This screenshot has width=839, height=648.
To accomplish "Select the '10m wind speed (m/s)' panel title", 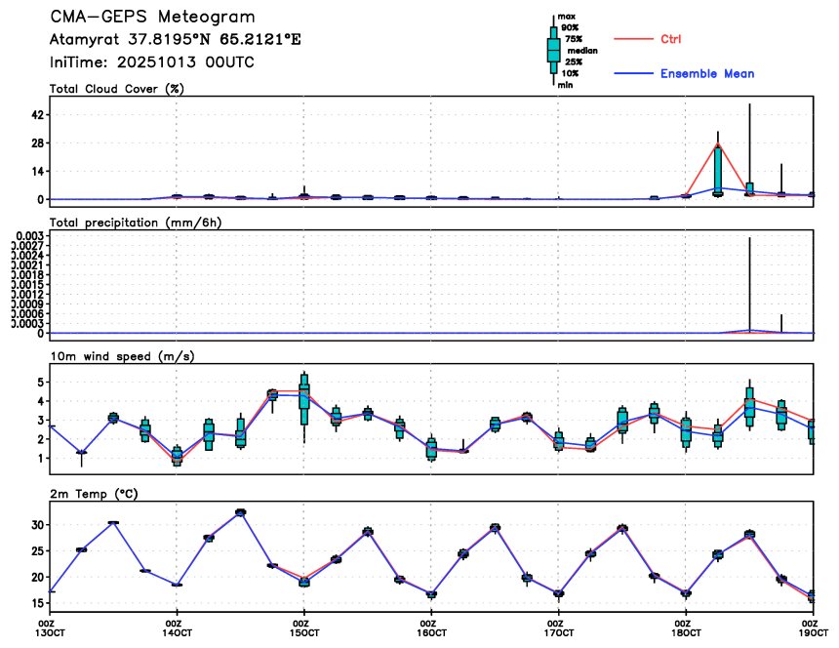I will [x=122, y=356].
